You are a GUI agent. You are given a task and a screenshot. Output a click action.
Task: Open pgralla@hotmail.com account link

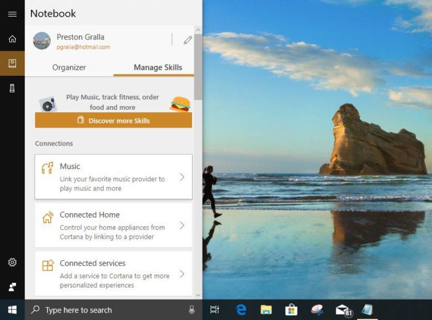point(83,47)
